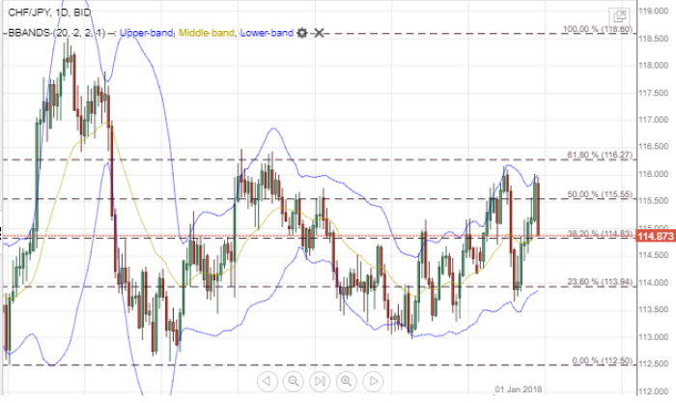Click the 118.000 price axis label
The width and height of the screenshot is (676, 403).
point(654,65)
